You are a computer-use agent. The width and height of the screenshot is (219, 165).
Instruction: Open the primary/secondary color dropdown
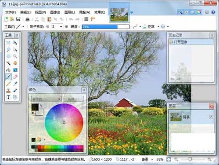(x=46, y=99)
